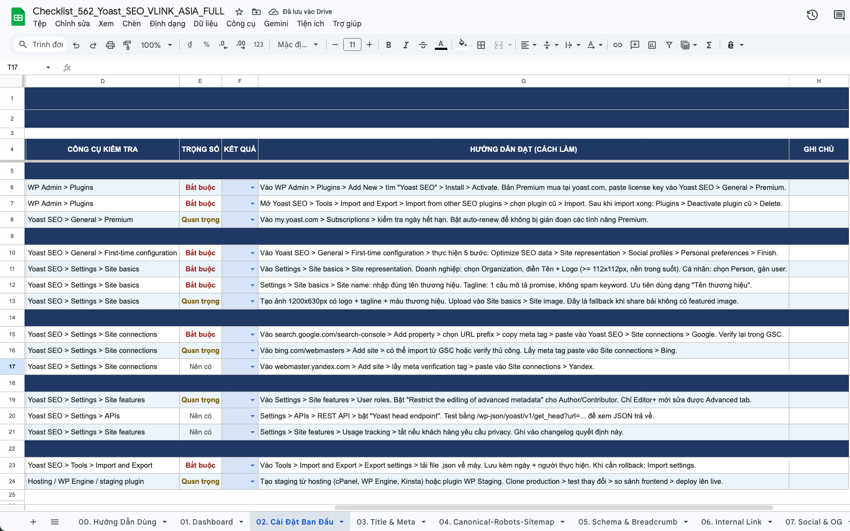
Task: Select 'Hosting / WP Engine / staging plugin' cell
Action: click(x=102, y=482)
